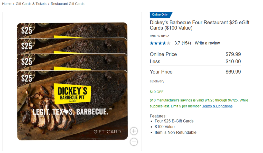Click the second $25 card badge

pos(26,46)
